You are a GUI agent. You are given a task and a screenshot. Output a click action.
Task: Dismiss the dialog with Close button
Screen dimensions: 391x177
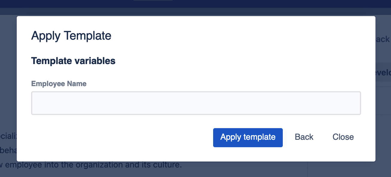pyautogui.click(x=343, y=137)
